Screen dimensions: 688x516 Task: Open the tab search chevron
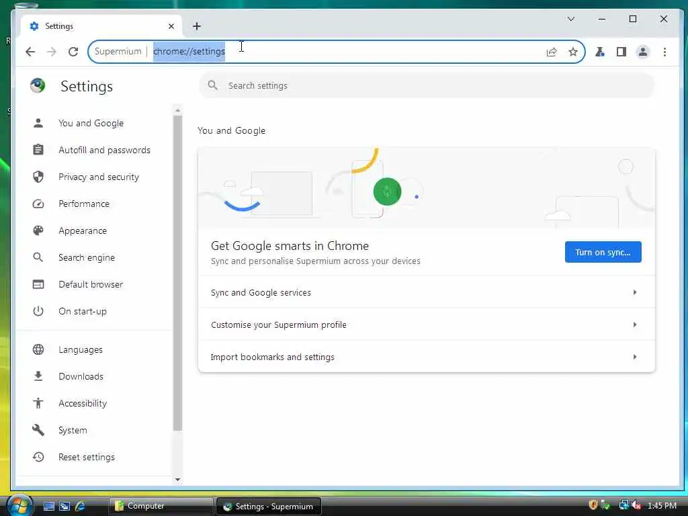pyautogui.click(x=571, y=19)
